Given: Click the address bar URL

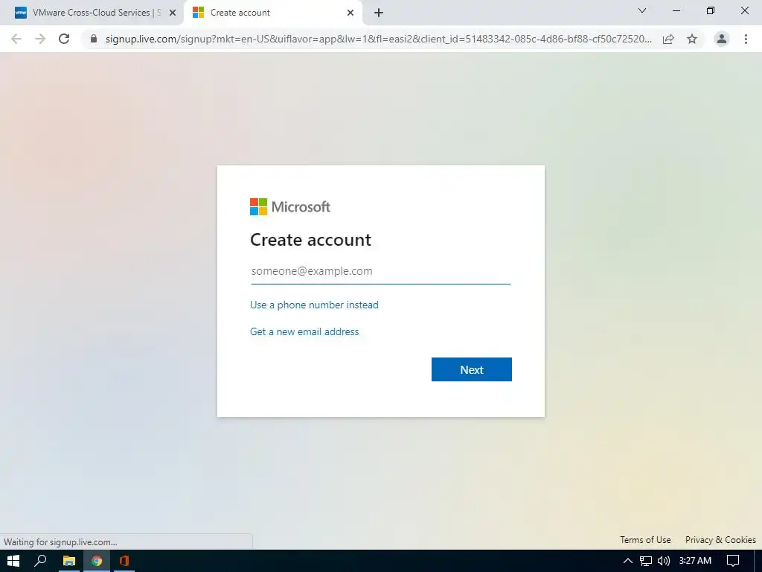Looking at the screenshot, I should point(379,39).
